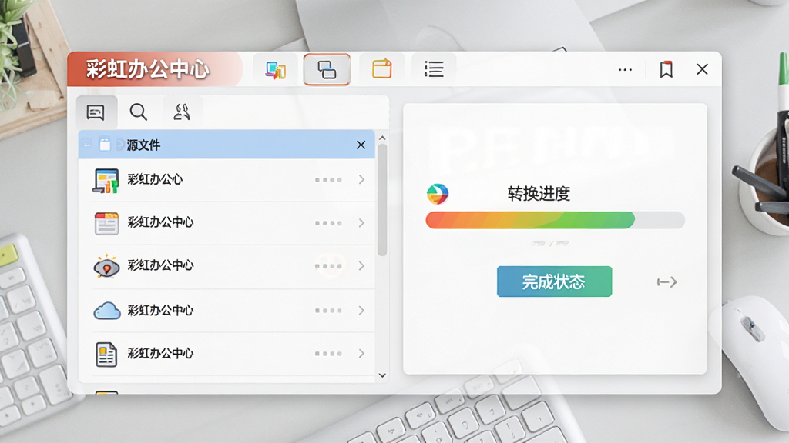Click the 转换进度 label
This screenshot has width=789, height=443.
pos(539,193)
